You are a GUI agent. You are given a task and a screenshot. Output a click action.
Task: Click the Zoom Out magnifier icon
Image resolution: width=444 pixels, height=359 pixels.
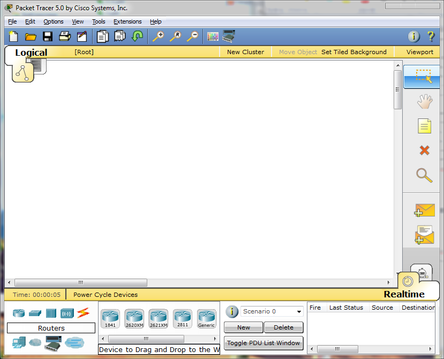193,36
